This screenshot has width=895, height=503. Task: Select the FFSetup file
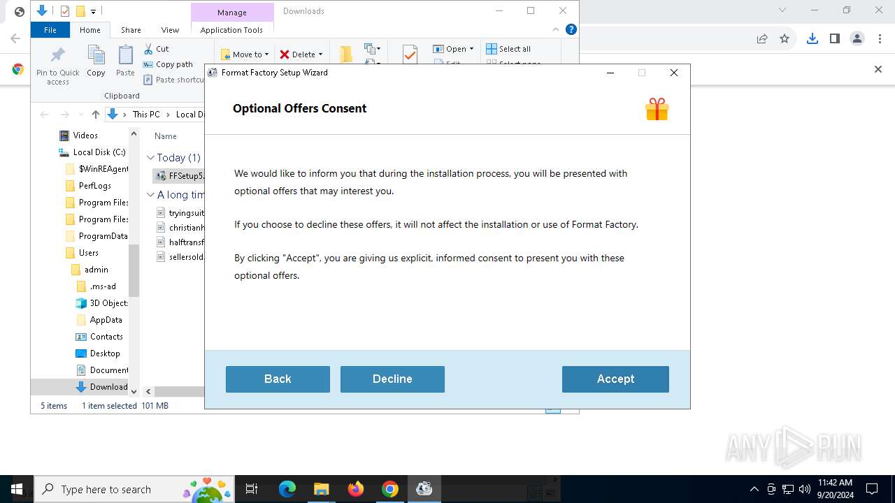click(x=180, y=176)
